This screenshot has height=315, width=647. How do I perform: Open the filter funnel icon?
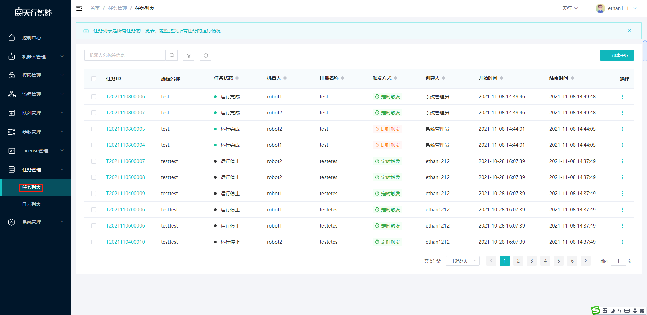click(189, 55)
